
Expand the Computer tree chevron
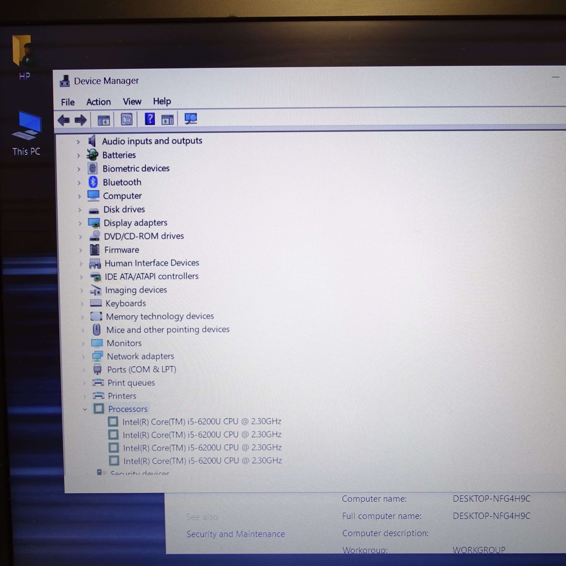(x=79, y=196)
